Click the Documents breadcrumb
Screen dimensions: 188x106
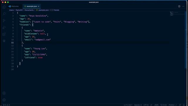click(x=29, y=10)
